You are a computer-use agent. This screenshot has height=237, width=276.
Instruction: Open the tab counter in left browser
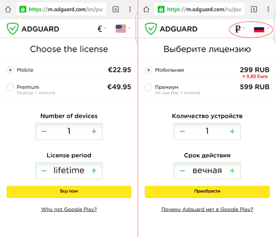point(115,9)
